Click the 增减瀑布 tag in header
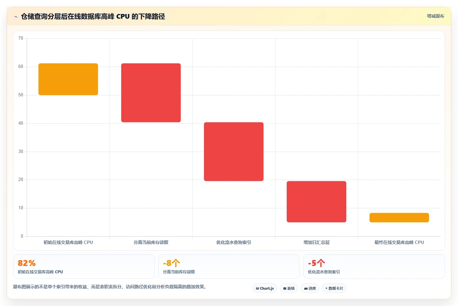This screenshot has width=458, height=306. pyautogui.click(x=435, y=16)
